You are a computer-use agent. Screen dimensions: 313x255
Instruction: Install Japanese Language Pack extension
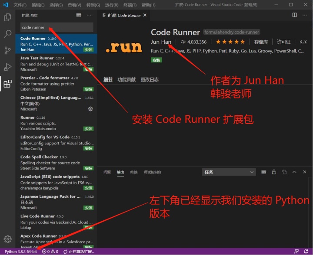(88, 208)
